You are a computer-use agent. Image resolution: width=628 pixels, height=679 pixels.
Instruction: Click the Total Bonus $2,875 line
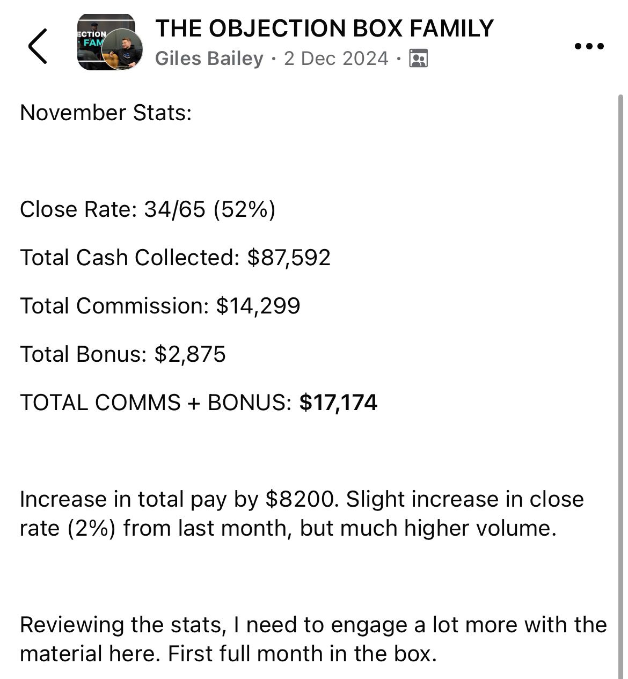123,354
